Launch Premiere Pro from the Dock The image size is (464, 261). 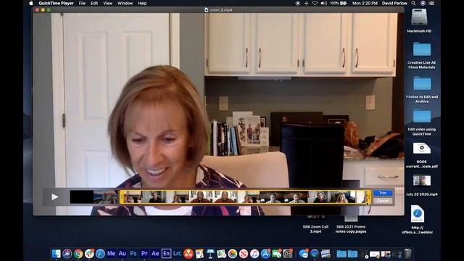coord(144,254)
